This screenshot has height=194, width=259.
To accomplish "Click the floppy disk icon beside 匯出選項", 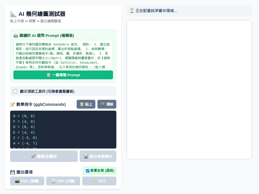I will [x=13, y=172].
